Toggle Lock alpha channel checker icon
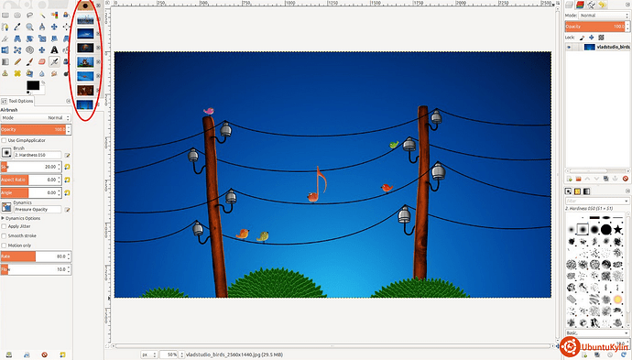632x360 pixels. pos(601,38)
